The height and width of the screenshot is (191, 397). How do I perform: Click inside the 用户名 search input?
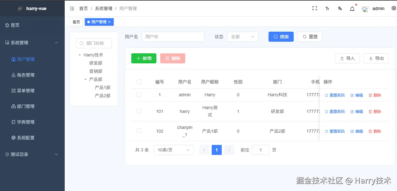tap(173, 37)
